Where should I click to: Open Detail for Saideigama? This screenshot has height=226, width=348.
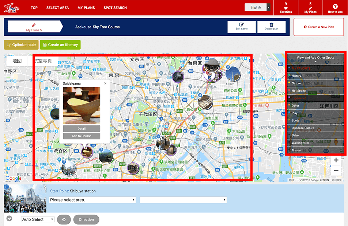pos(82,129)
